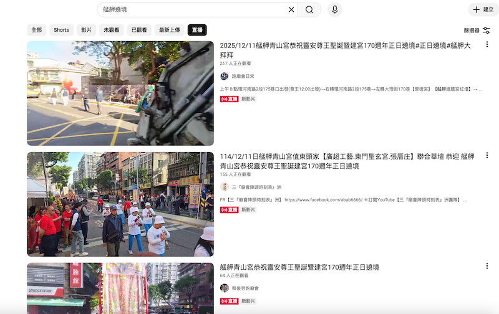Open the three-dot menu for the first video
Image resolution: width=499 pixels, height=314 pixels.
[x=487, y=45]
